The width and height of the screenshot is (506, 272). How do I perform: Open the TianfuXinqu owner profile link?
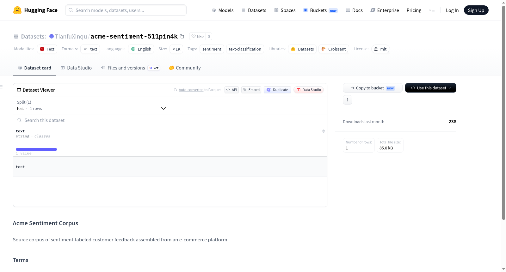click(71, 36)
